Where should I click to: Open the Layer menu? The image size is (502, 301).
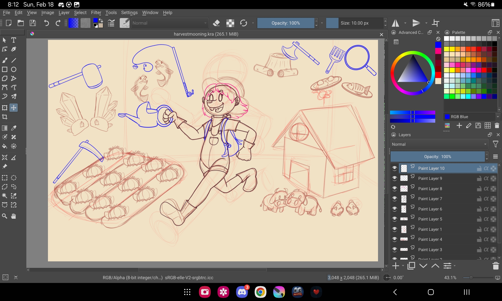click(x=64, y=13)
